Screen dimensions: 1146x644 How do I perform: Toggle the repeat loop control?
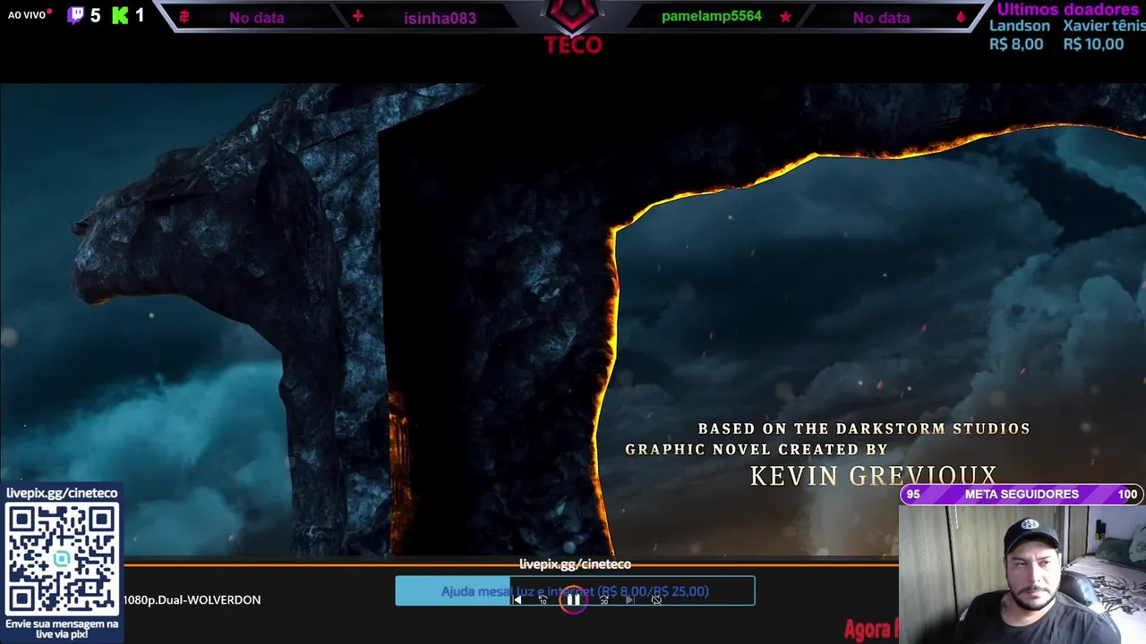click(656, 600)
